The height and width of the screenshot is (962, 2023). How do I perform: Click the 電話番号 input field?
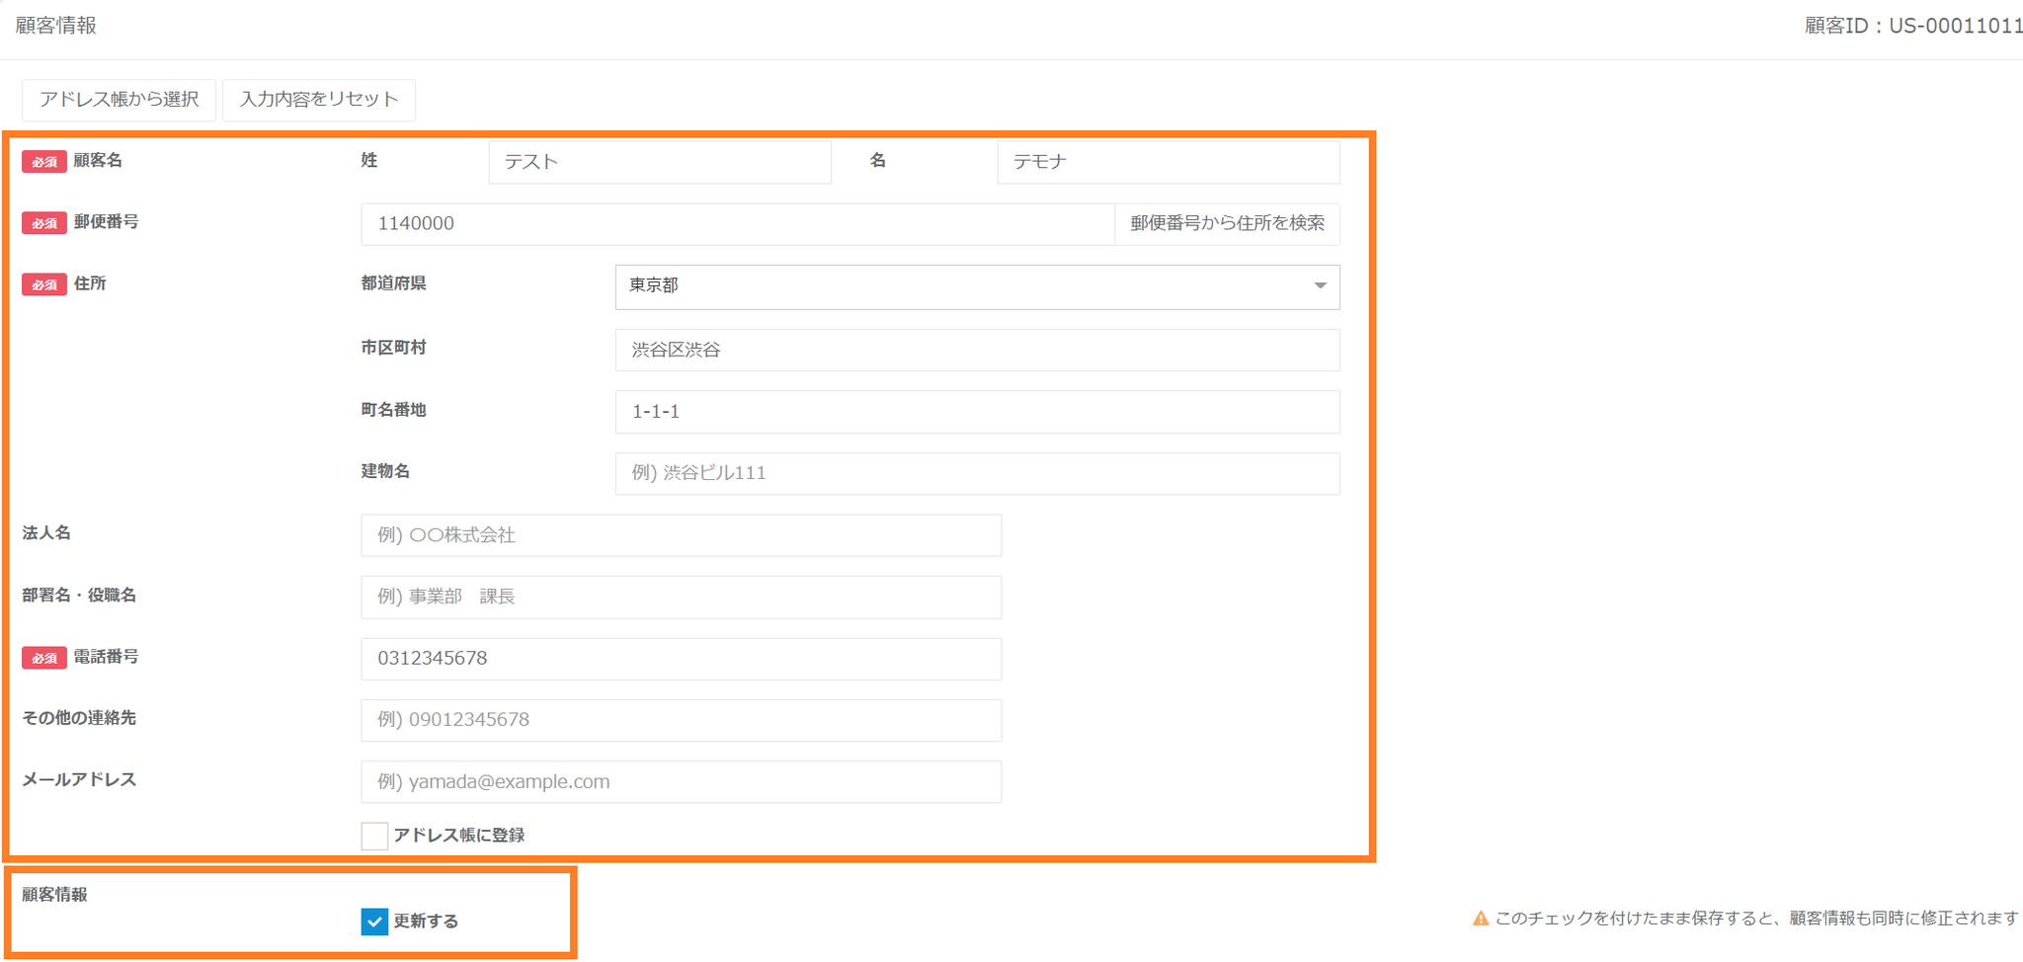point(682,659)
